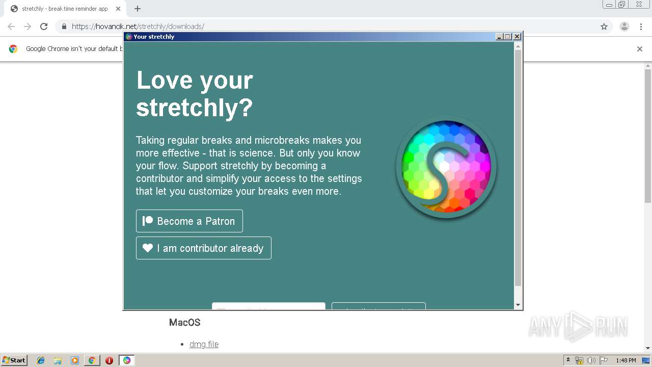This screenshot has width=652, height=367.
Task: Select the stretchly - break time reminder tab
Action: [65, 9]
